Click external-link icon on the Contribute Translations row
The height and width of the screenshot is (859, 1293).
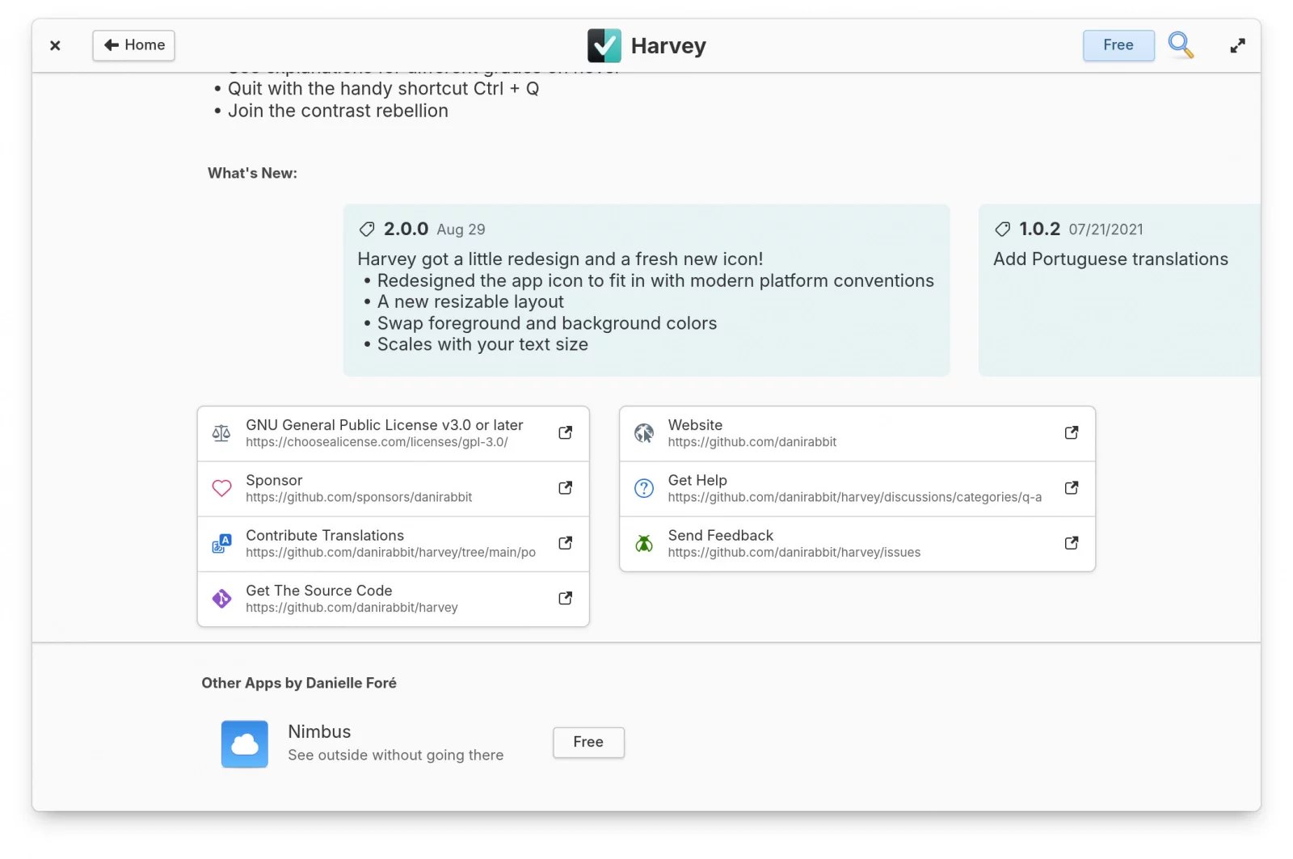pos(566,543)
